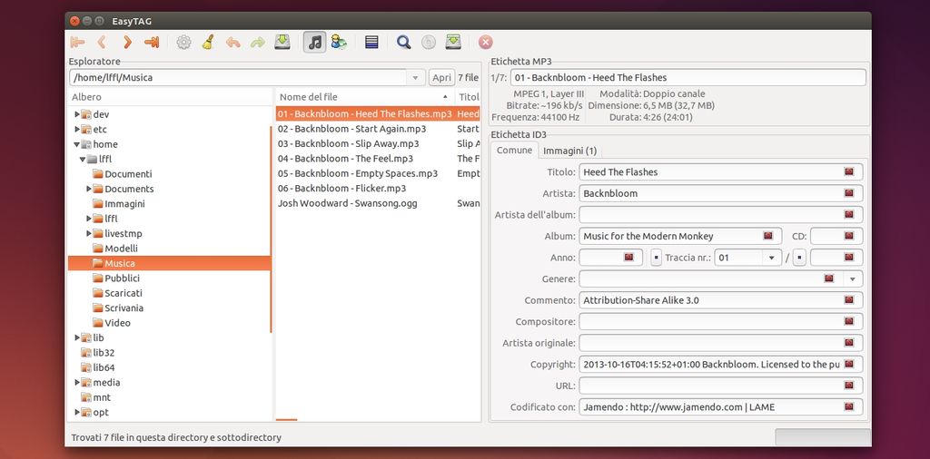Click the gear scan files icon

tap(184, 42)
